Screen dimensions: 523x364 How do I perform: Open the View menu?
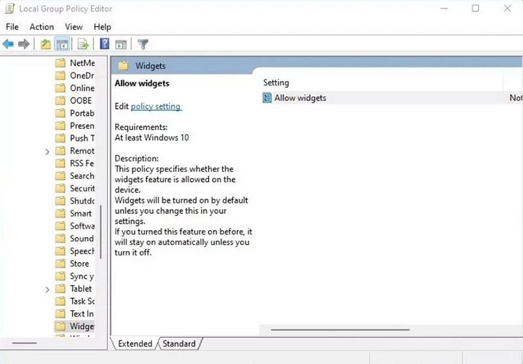[73, 27]
